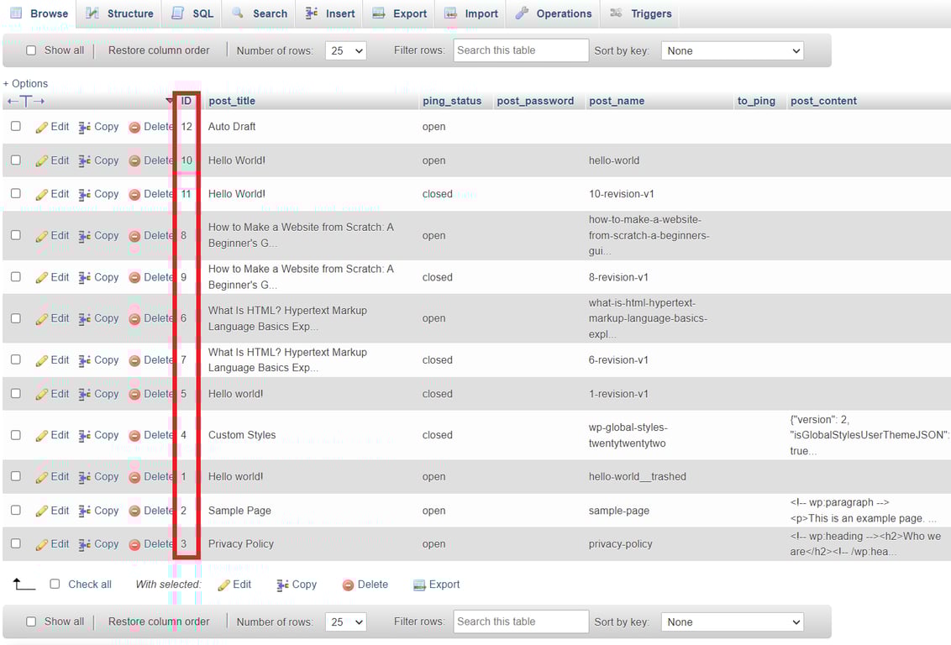Click the Export tab icon
Image resolution: width=951 pixels, height=645 pixels.
pos(380,13)
